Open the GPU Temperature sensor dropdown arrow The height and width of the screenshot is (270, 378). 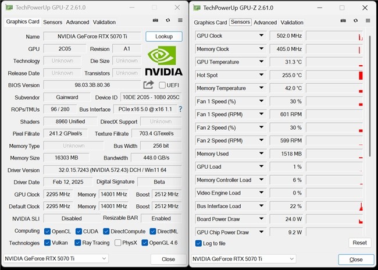(261, 62)
